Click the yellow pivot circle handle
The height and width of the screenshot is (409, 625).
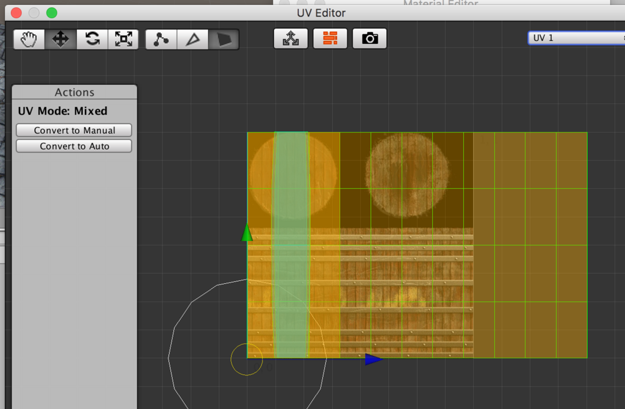point(247,359)
